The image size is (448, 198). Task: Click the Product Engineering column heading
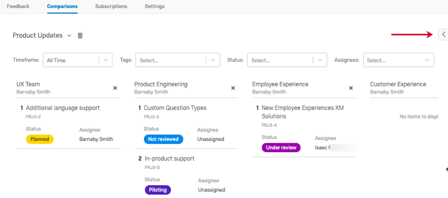(x=161, y=84)
